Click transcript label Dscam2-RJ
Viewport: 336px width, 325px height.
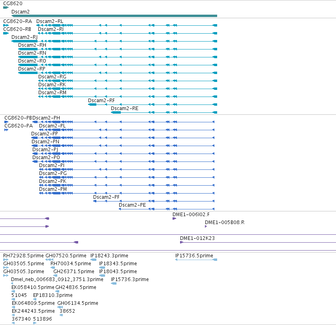tap(24, 37)
